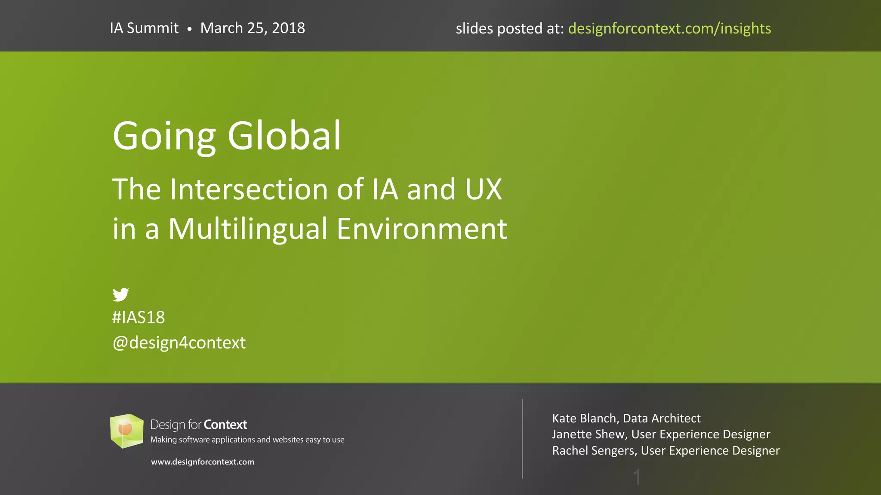Click the "slides posted at:" label
The image size is (881, 495).
(x=509, y=29)
